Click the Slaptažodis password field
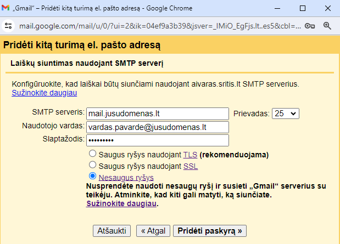The image size is (340, 244). (x=158, y=140)
